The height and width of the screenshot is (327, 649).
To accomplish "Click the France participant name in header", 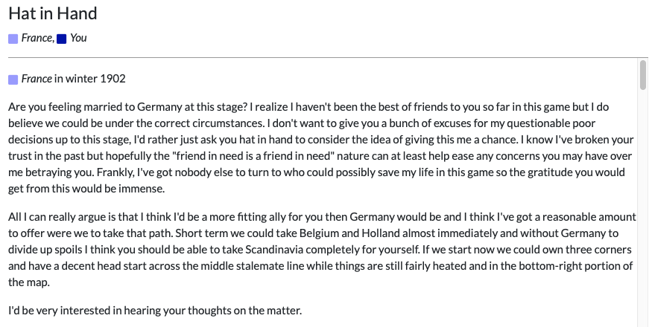I will point(37,38).
